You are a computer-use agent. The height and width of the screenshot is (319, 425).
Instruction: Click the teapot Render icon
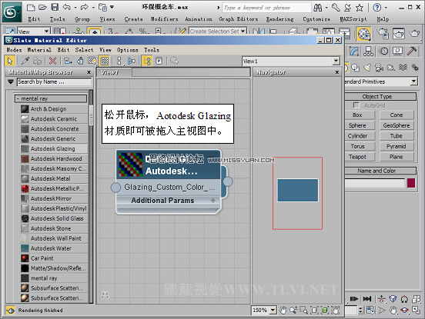point(414,34)
